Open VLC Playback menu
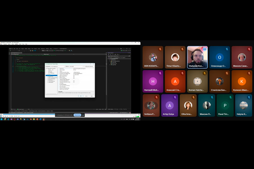 (5, 44)
